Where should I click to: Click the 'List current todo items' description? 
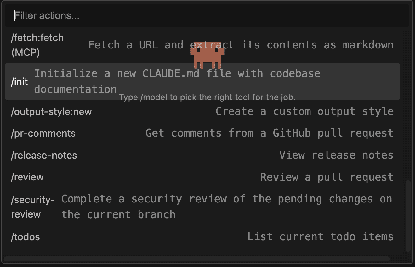tap(320, 236)
